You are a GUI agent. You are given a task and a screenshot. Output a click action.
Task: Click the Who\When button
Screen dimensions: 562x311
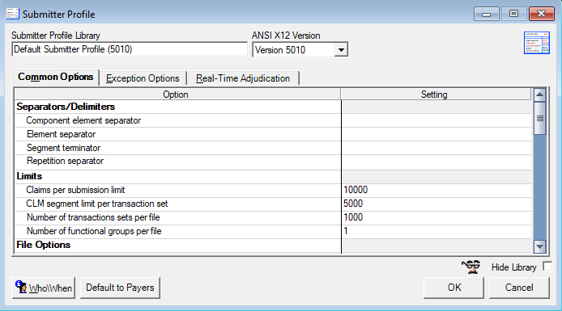(44, 288)
